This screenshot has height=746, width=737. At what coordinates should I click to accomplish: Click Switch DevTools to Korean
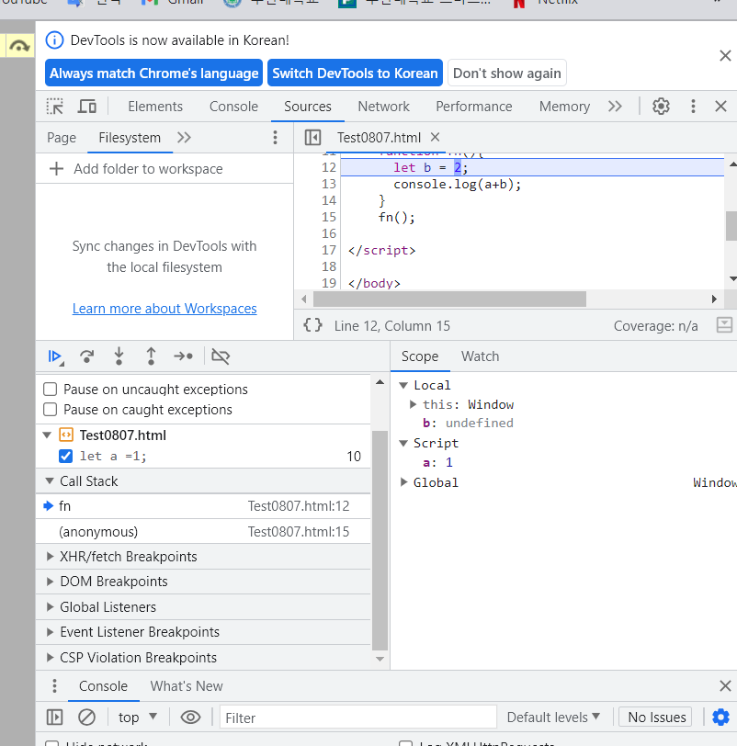click(355, 73)
